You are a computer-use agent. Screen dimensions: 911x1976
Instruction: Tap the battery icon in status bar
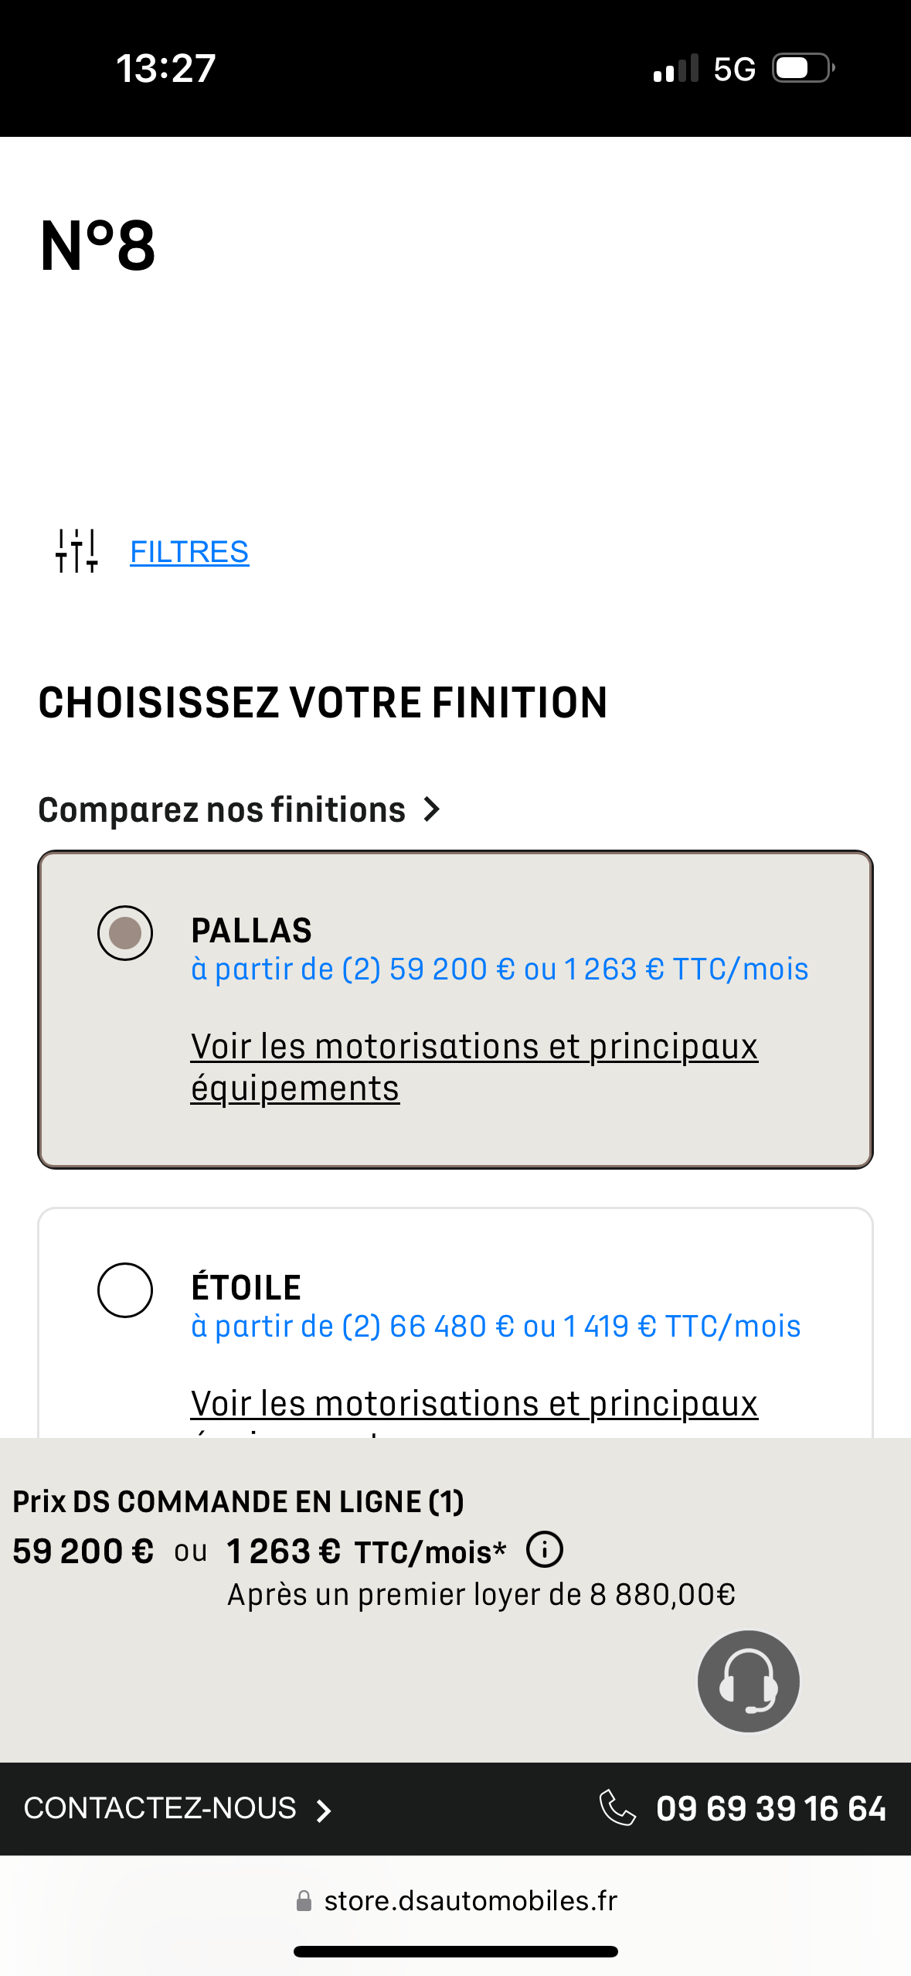click(804, 68)
